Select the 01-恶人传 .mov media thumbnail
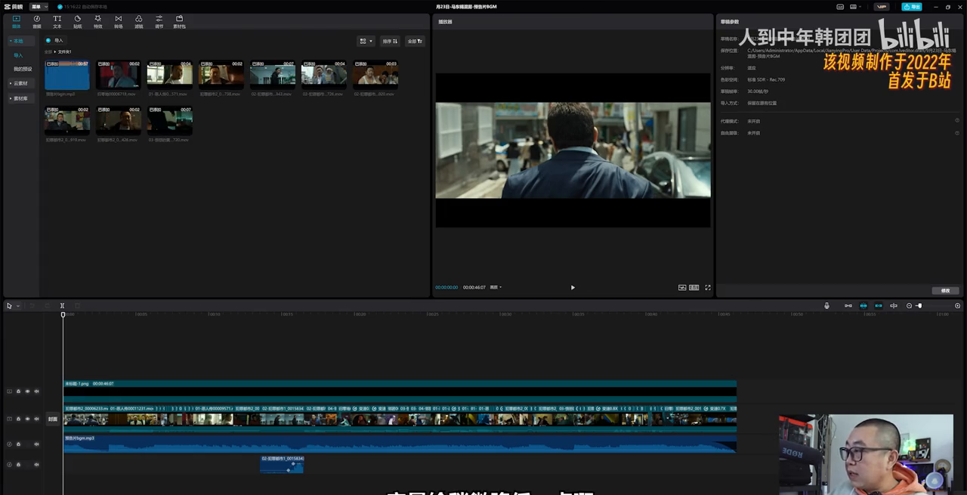Viewport: 967px width, 495px height. (170, 76)
